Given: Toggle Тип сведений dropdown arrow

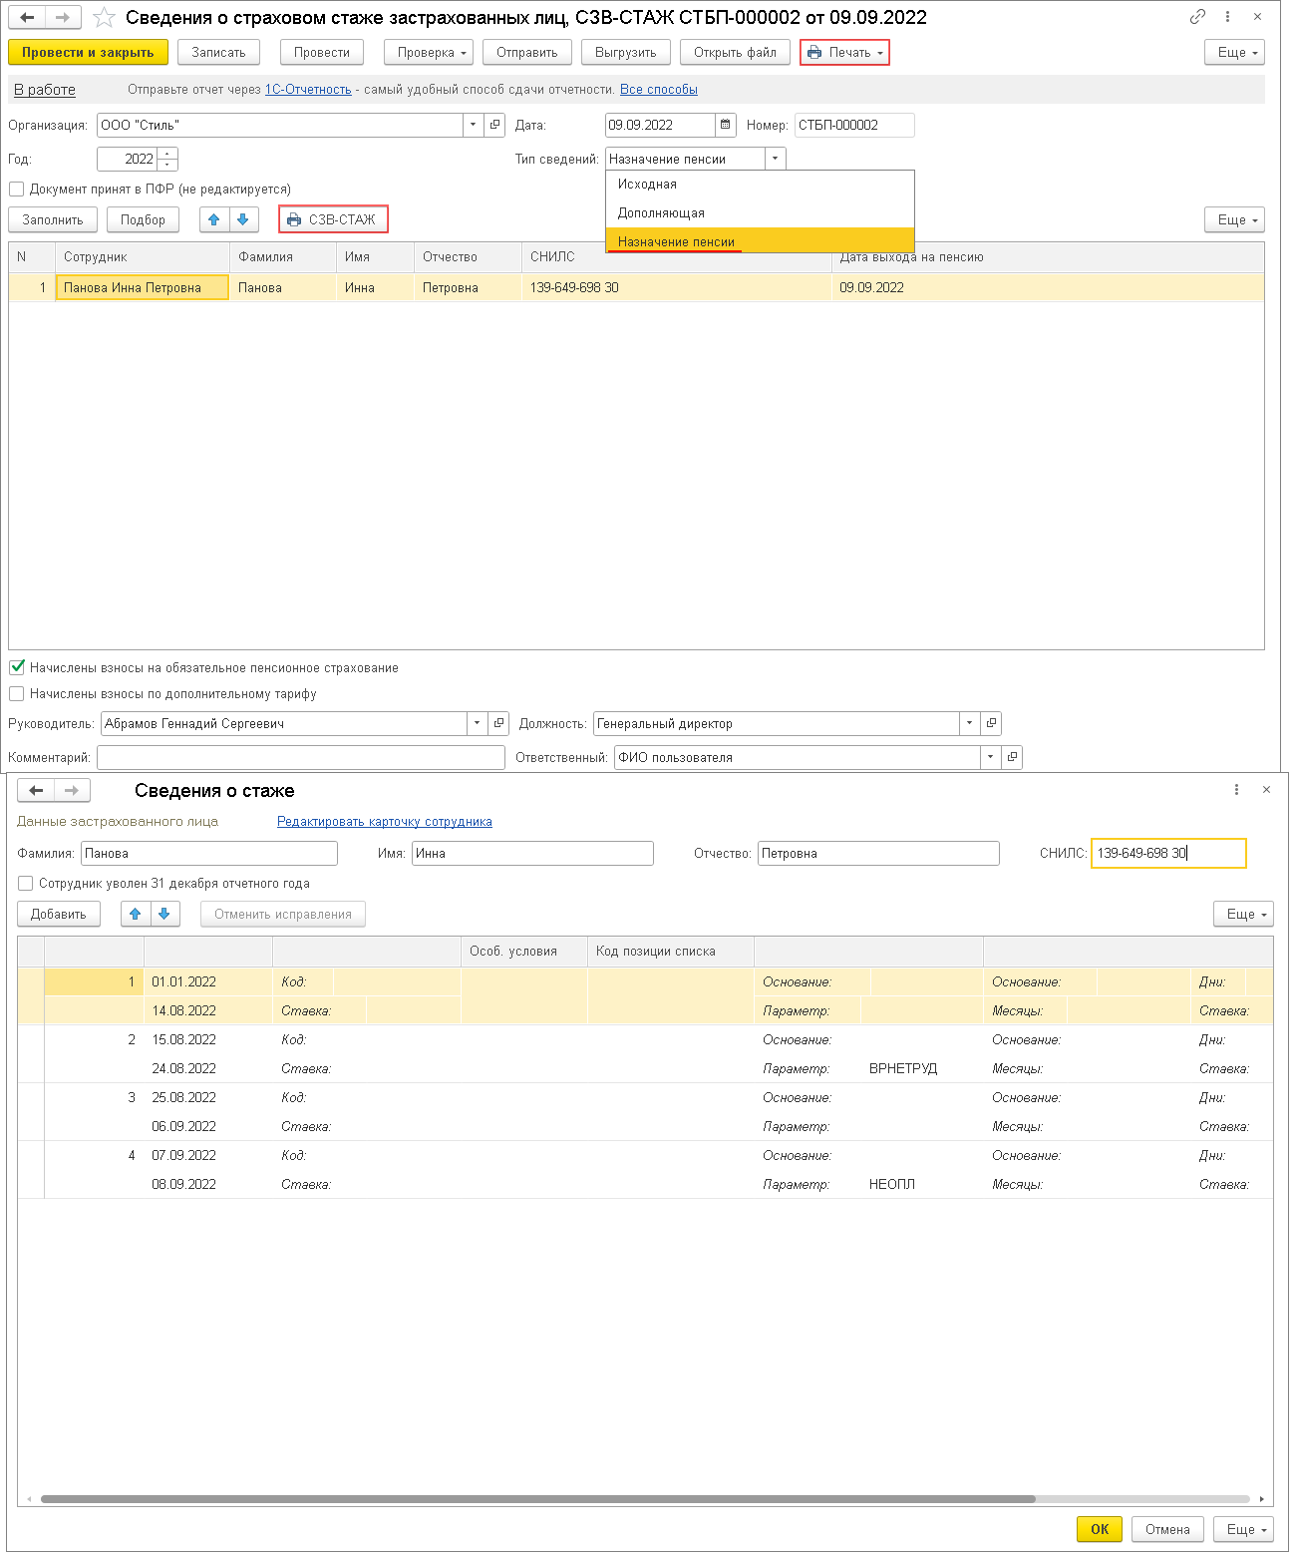Looking at the screenshot, I should tap(775, 159).
